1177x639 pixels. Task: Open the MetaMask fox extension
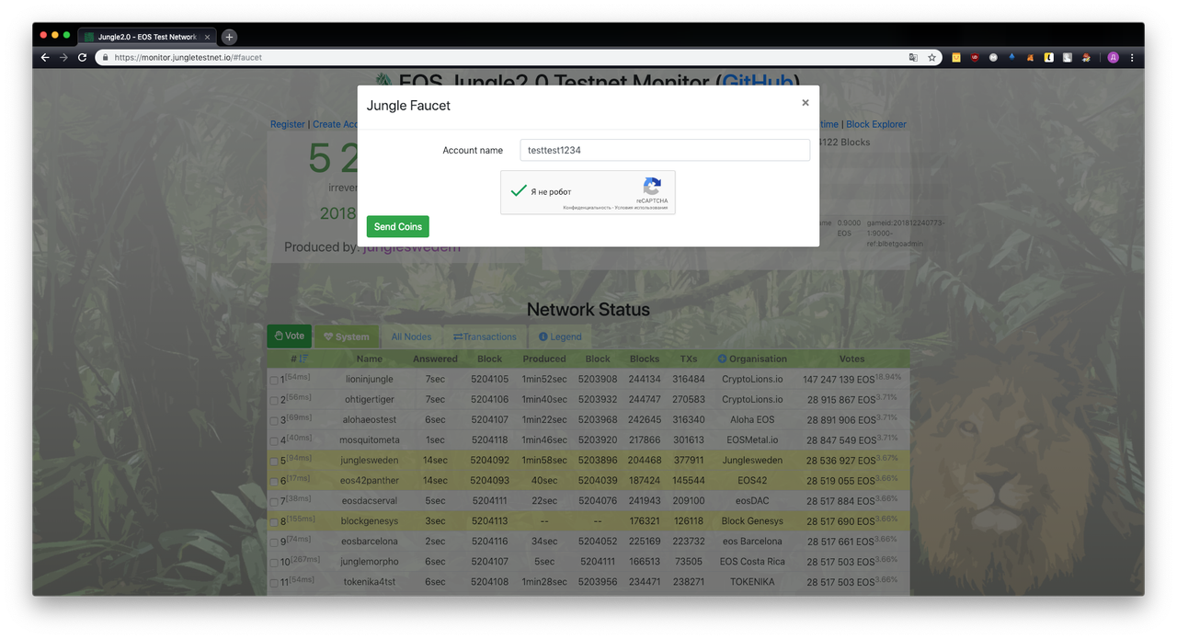[x=1030, y=57]
